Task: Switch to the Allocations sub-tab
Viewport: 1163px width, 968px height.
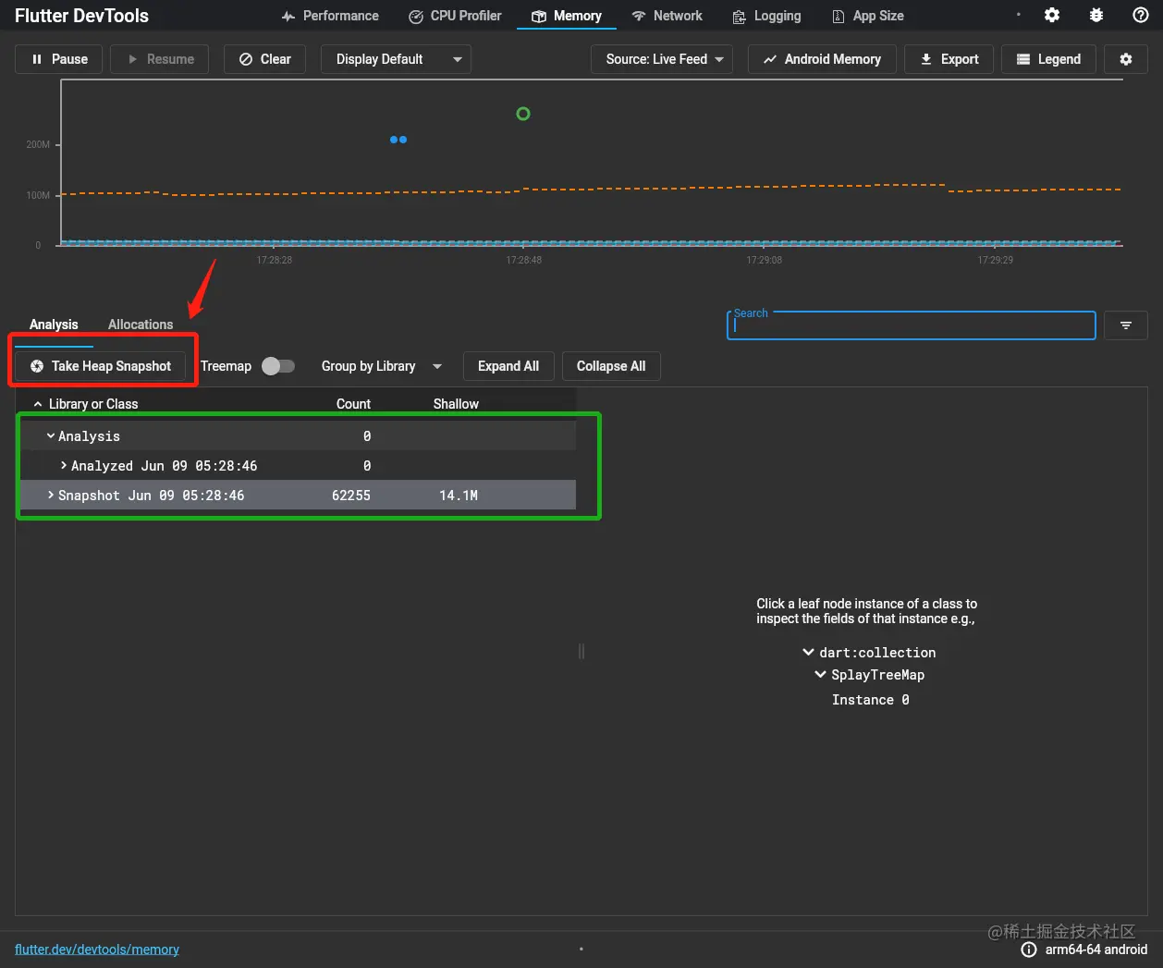Action: point(141,325)
